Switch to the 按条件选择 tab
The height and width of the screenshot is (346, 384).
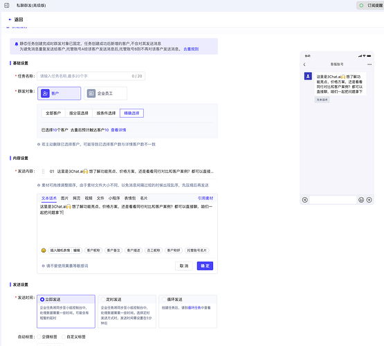106,113
